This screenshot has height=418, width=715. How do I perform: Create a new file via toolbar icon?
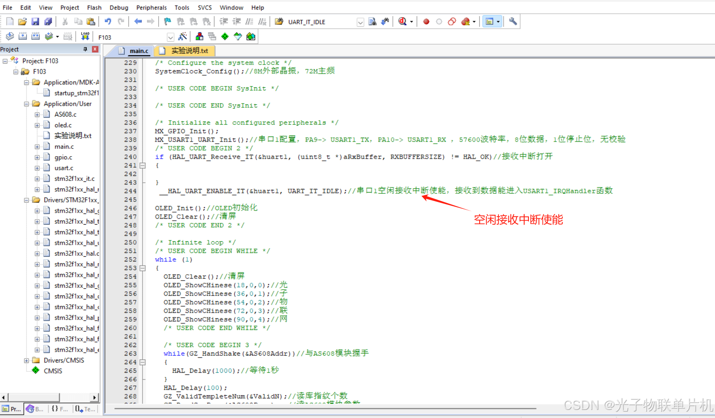click(x=10, y=21)
